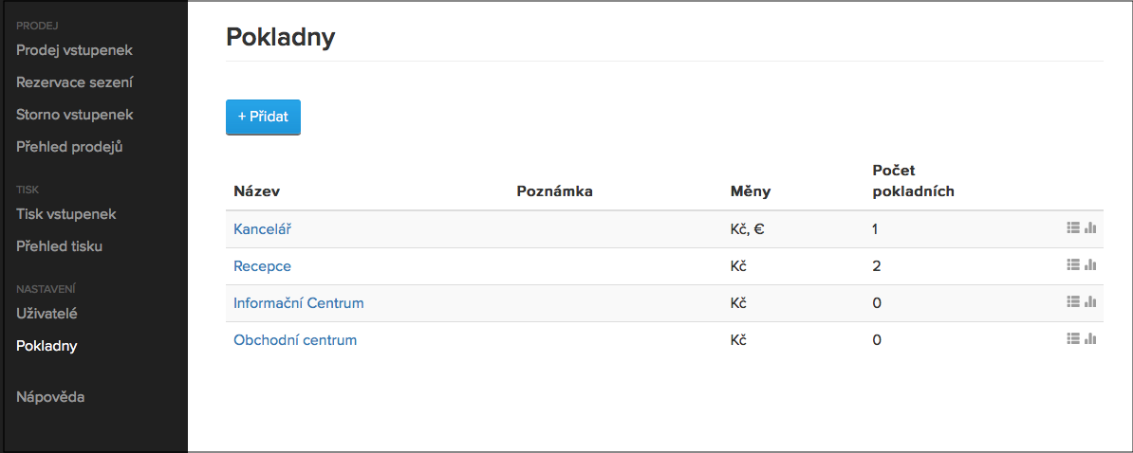Open list icon for Kancelář row
This screenshot has height=453, width=1133.
(x=1073, y=227)
